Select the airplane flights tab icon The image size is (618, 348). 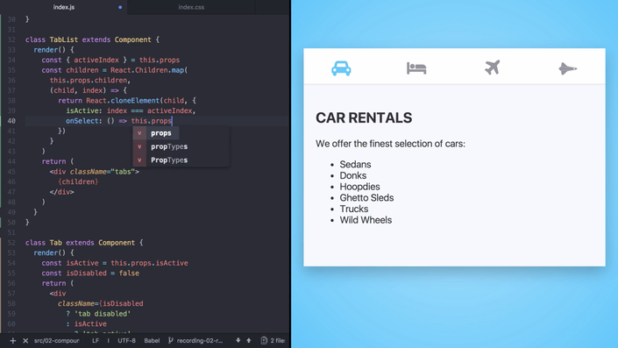493,67
